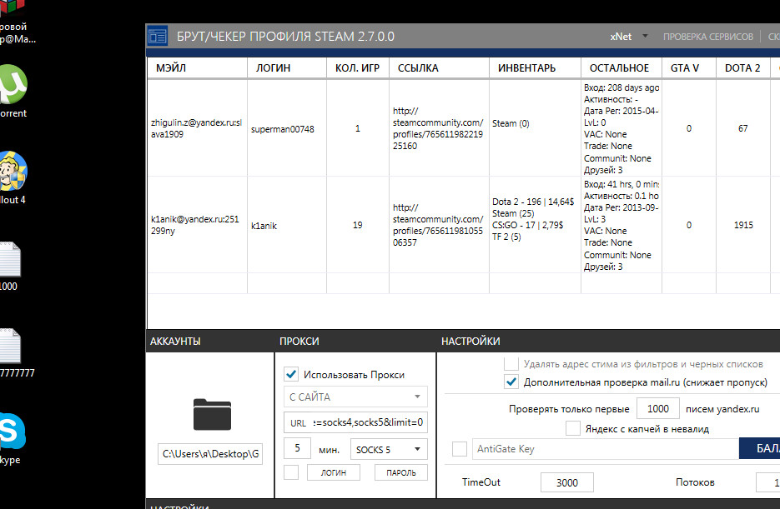The image size is (780, 509).
Task: Select the DOTA 2 value 1915 cell
Action: (x=742, y=225)
